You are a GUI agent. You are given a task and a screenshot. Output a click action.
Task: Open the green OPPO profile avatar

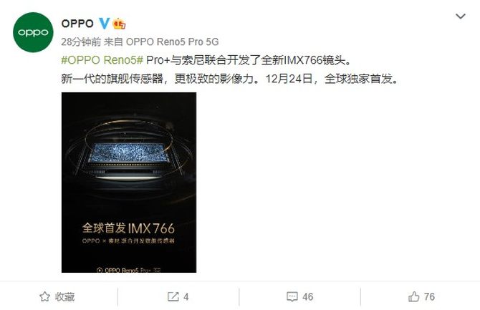point(33,32)
